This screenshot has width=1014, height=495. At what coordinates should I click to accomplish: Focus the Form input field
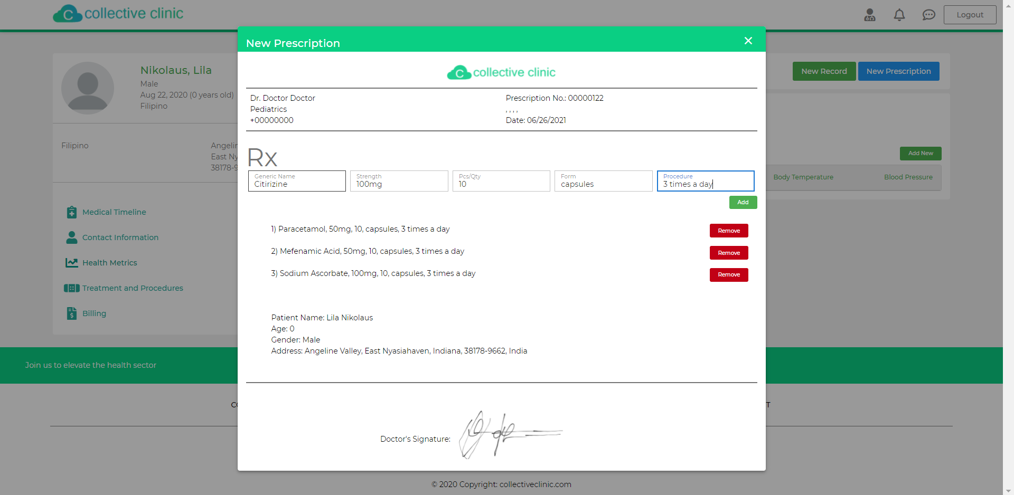tap(603, 181)
